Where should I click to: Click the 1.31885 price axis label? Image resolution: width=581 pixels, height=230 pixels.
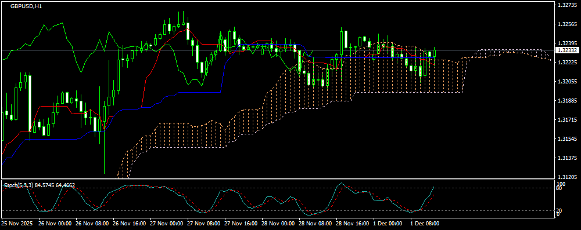coord(568,101)
